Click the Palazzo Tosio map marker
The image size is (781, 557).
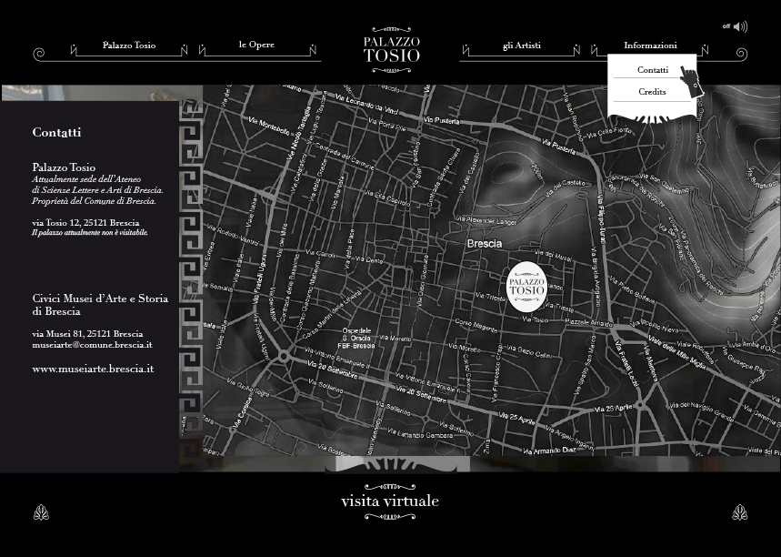pos(526,287)
